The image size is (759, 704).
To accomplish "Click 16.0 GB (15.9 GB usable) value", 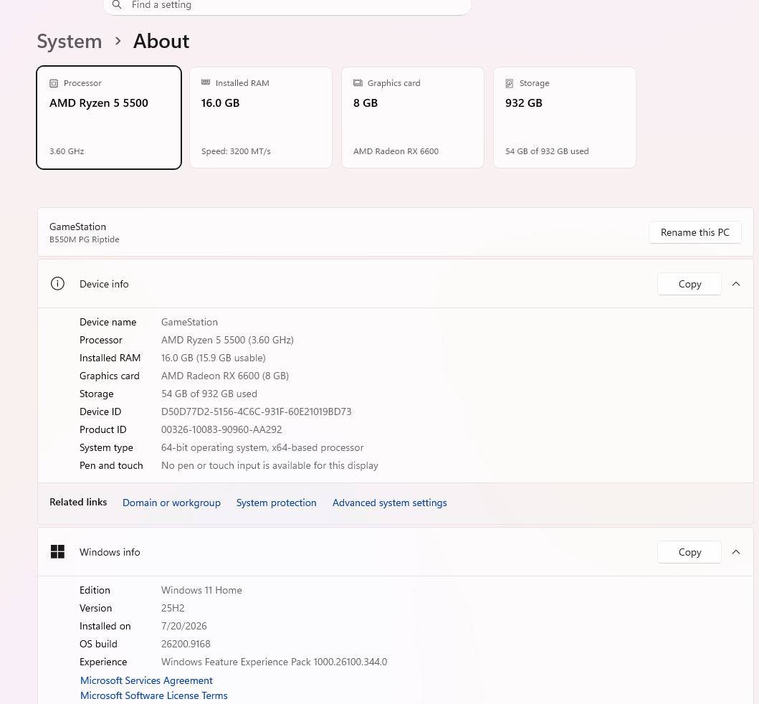I will coord(214,358).
